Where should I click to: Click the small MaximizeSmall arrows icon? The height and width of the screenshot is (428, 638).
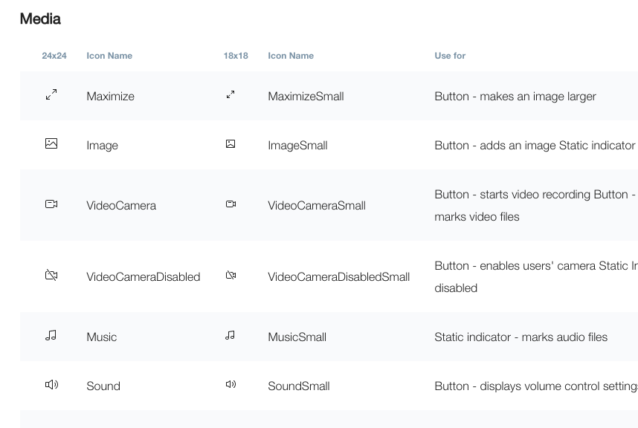231,95
